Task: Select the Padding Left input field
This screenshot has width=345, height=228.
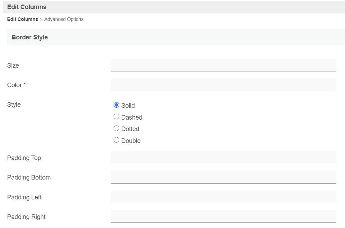Action: point(223,197)
